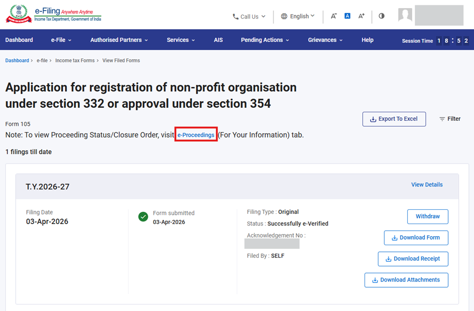Click the e-Filing portal logo
Image resolution: width=474 pixels, height=311 pixels.
[x=53, y=14]
